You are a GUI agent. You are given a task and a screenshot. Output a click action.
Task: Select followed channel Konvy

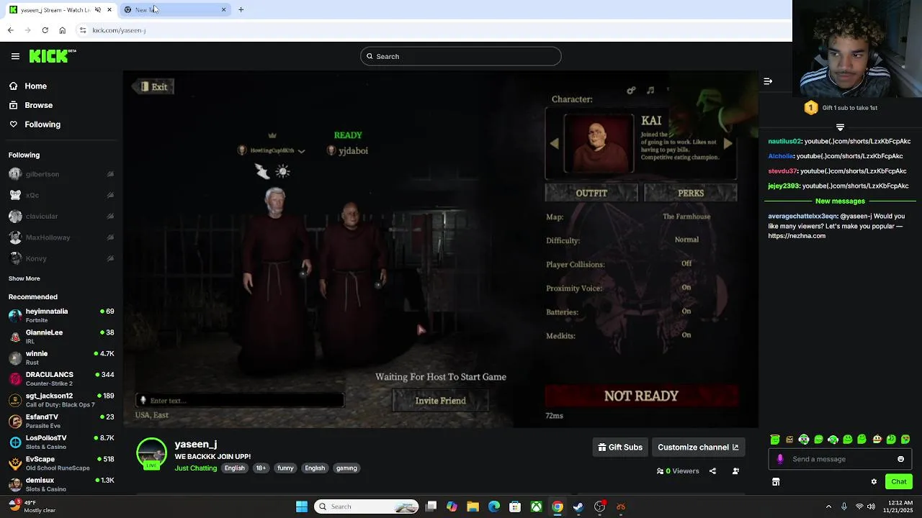pos(61,258)
